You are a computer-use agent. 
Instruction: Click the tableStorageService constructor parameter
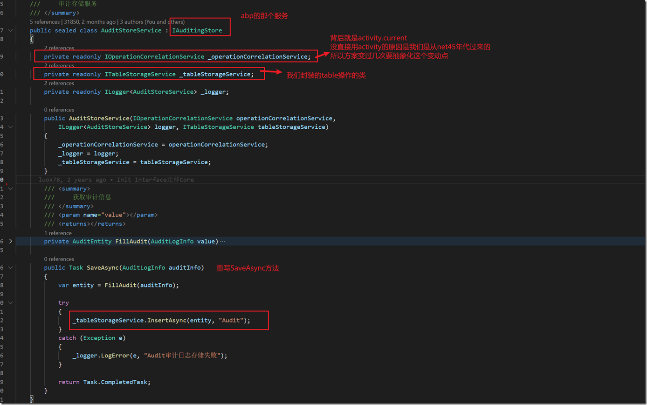291,127
